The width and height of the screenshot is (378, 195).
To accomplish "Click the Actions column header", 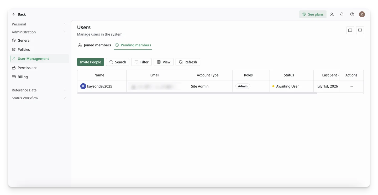I will click(351, 75).
